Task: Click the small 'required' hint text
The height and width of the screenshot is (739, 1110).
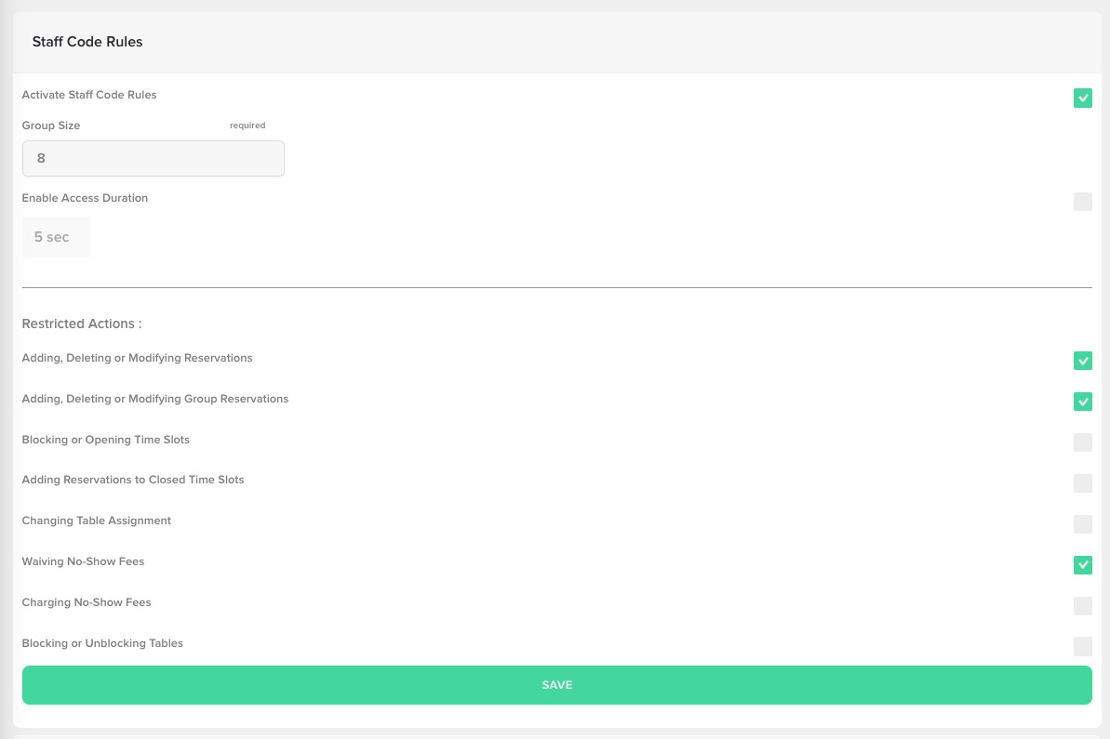Action: tap(247, 125)
